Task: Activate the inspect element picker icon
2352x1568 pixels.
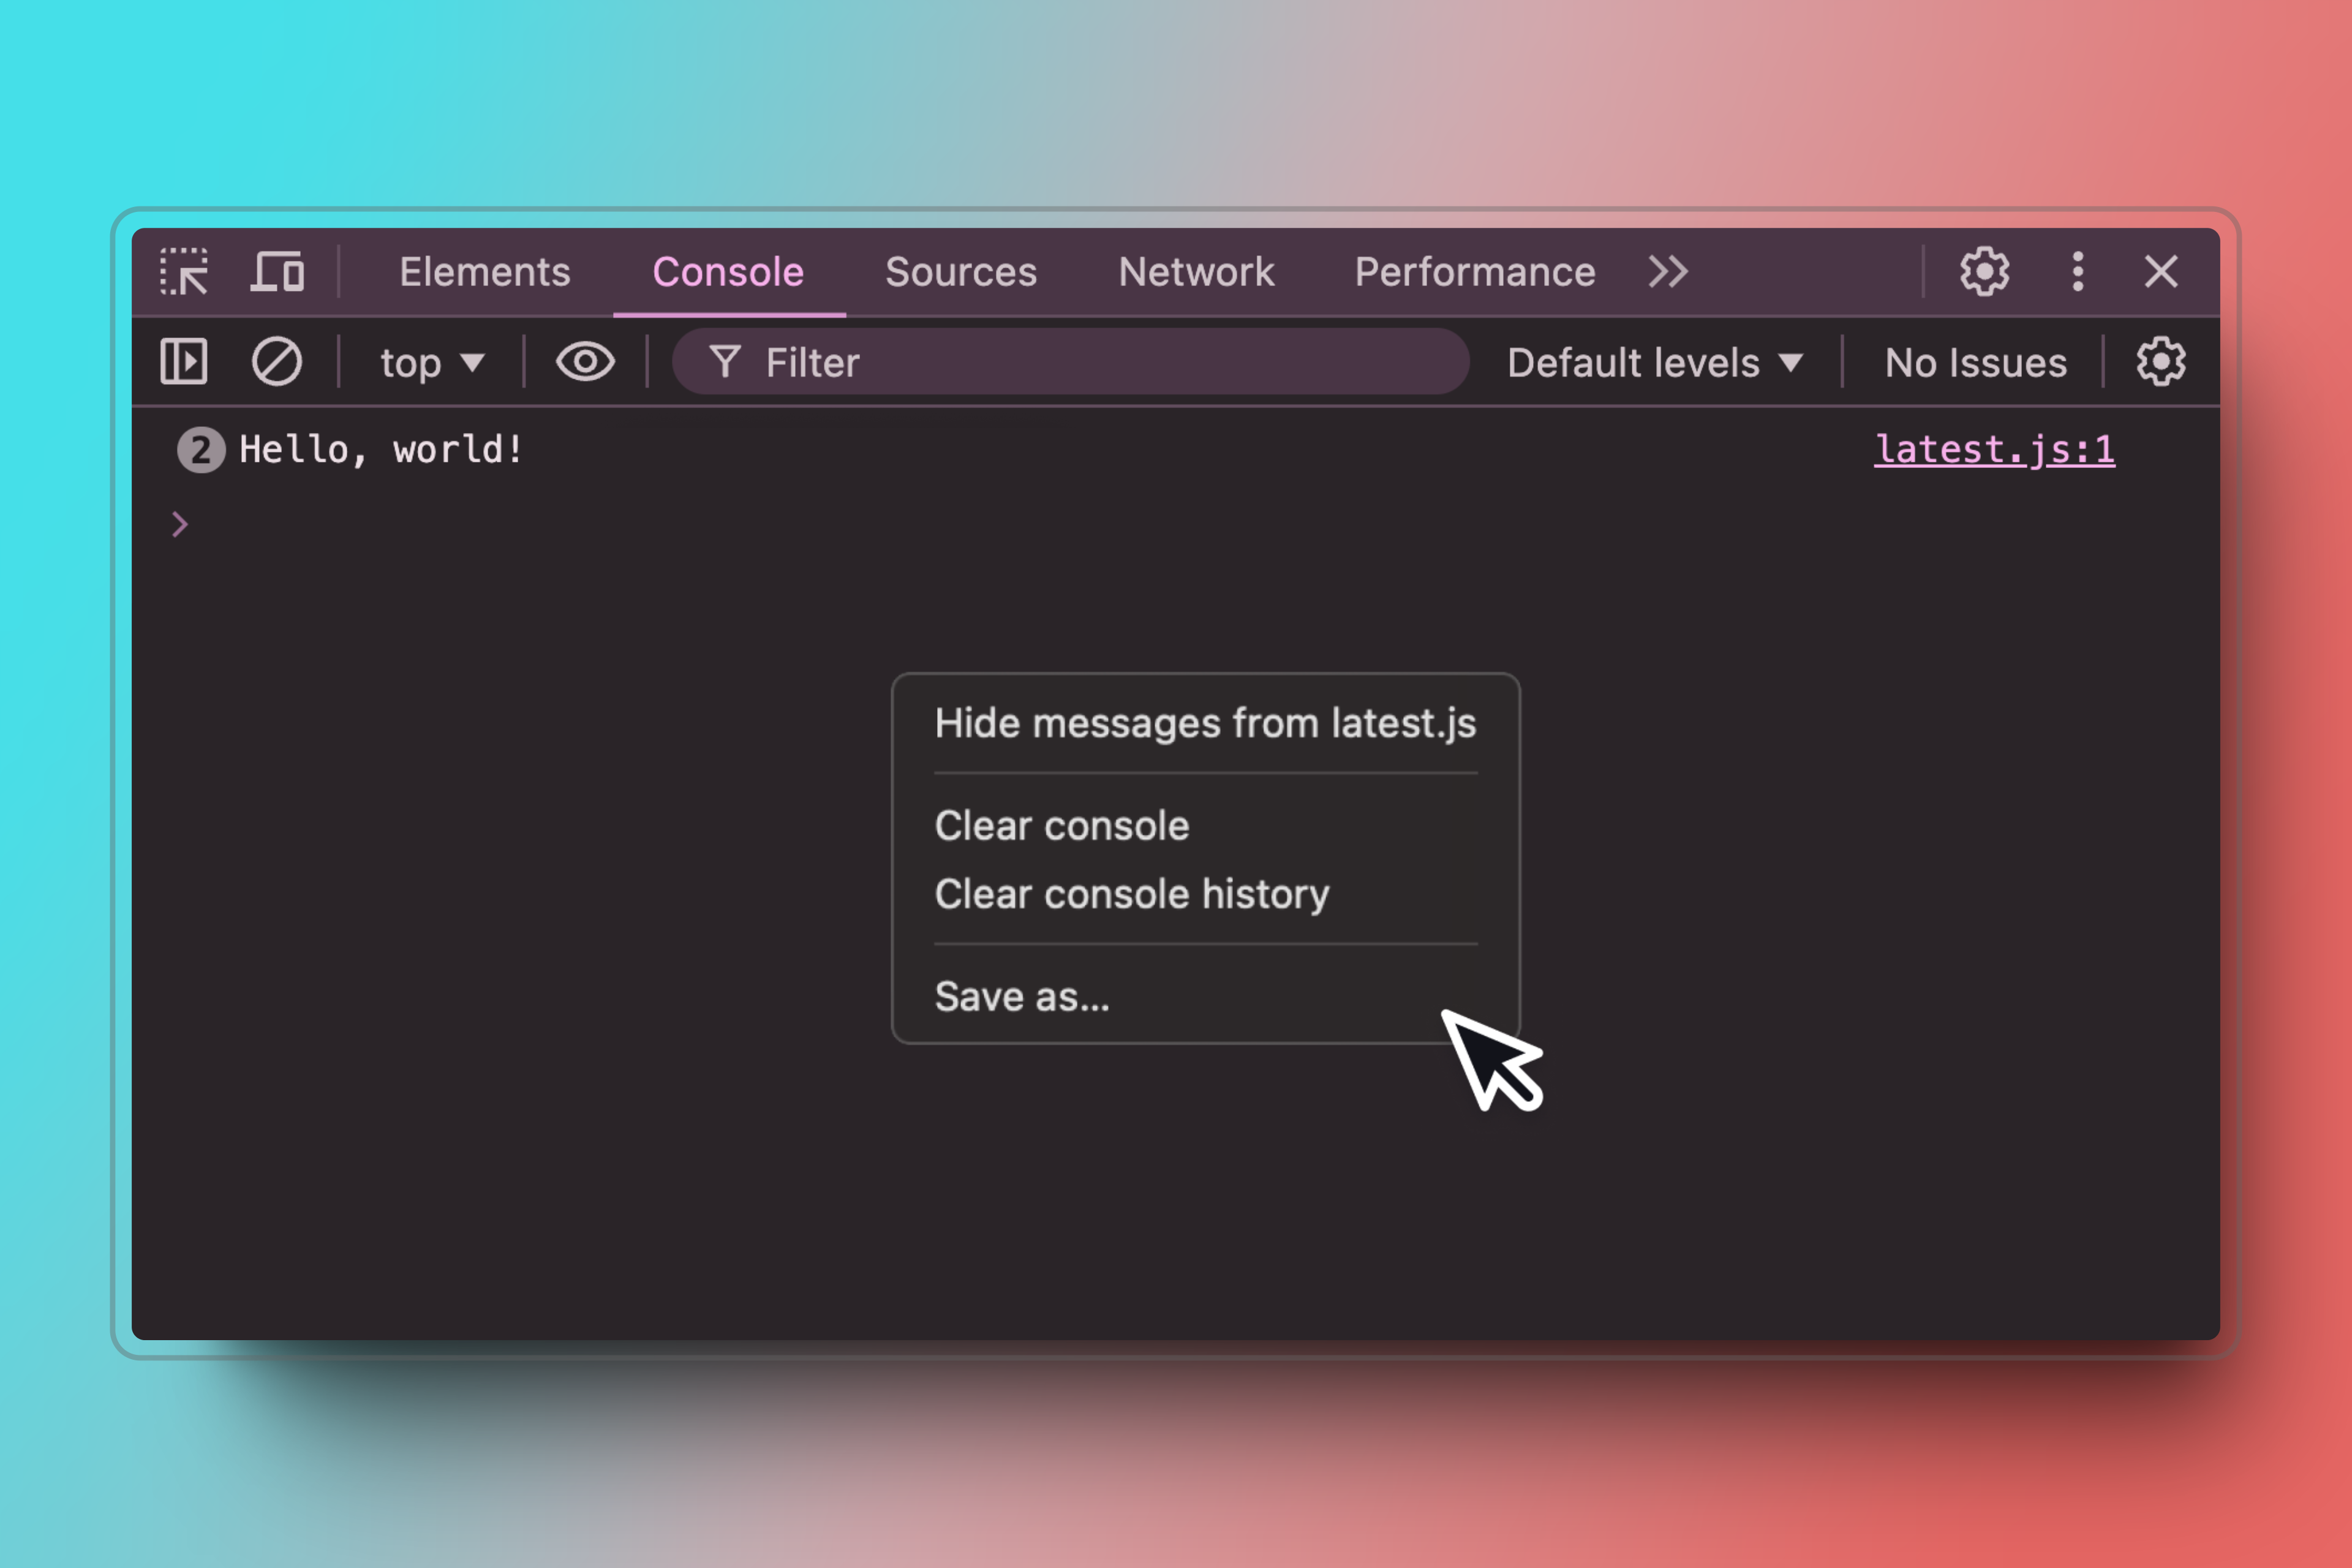Action: [x=184, y=272]
